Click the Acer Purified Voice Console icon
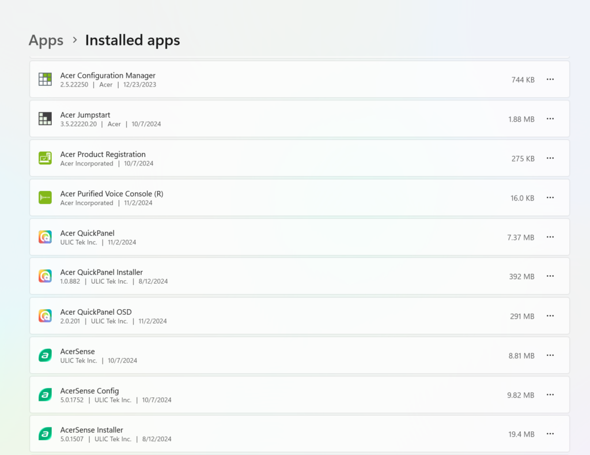 click(x=45, y=198)
